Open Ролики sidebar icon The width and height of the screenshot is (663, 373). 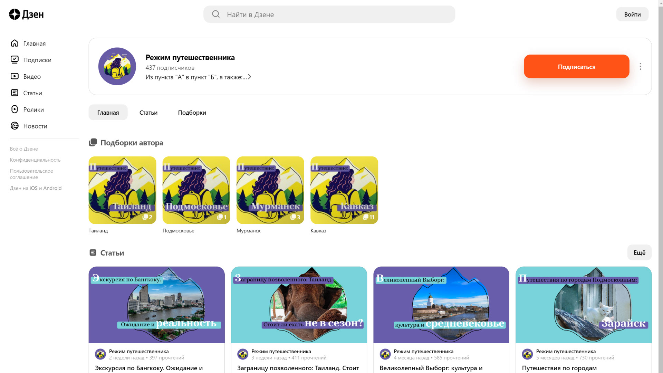pos(15,109)
